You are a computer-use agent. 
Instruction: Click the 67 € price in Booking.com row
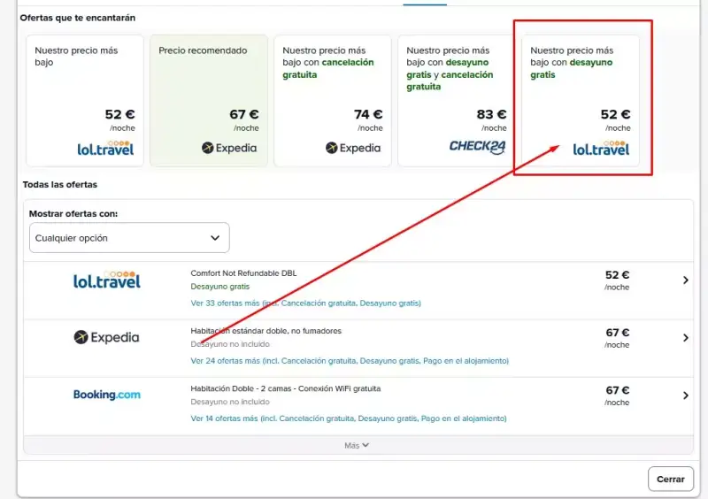pyautogui.click(x=617, y=390)
